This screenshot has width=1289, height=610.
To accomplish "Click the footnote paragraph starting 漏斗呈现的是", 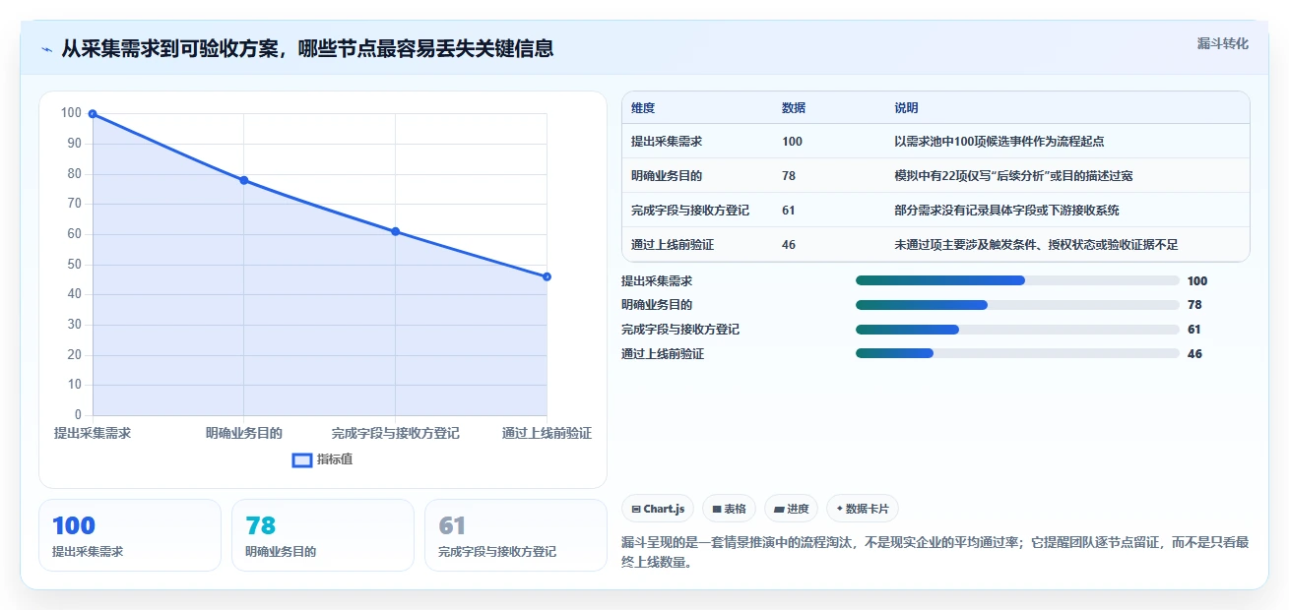I will coord(935,552).
